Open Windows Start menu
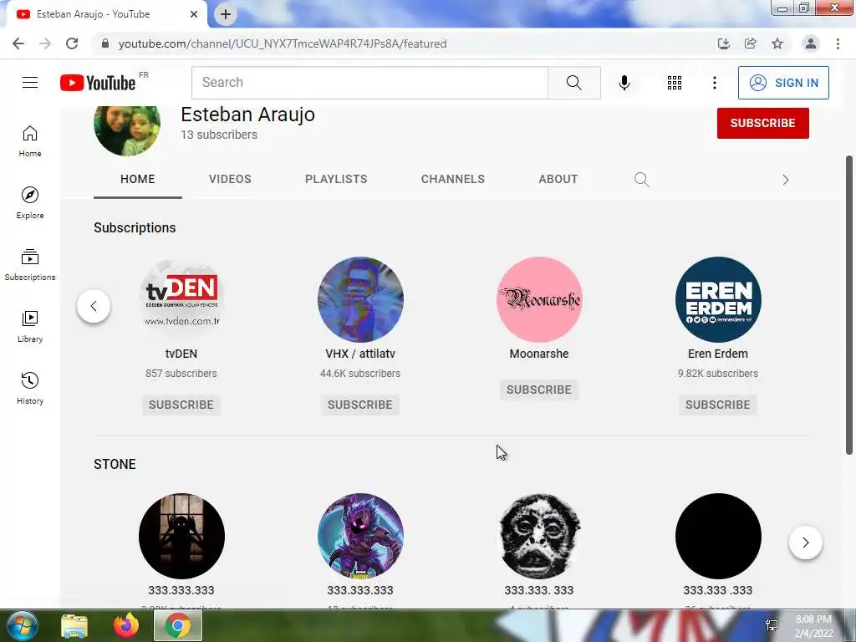The width and height of the screenshot is (856, 642). coord(23,625)
